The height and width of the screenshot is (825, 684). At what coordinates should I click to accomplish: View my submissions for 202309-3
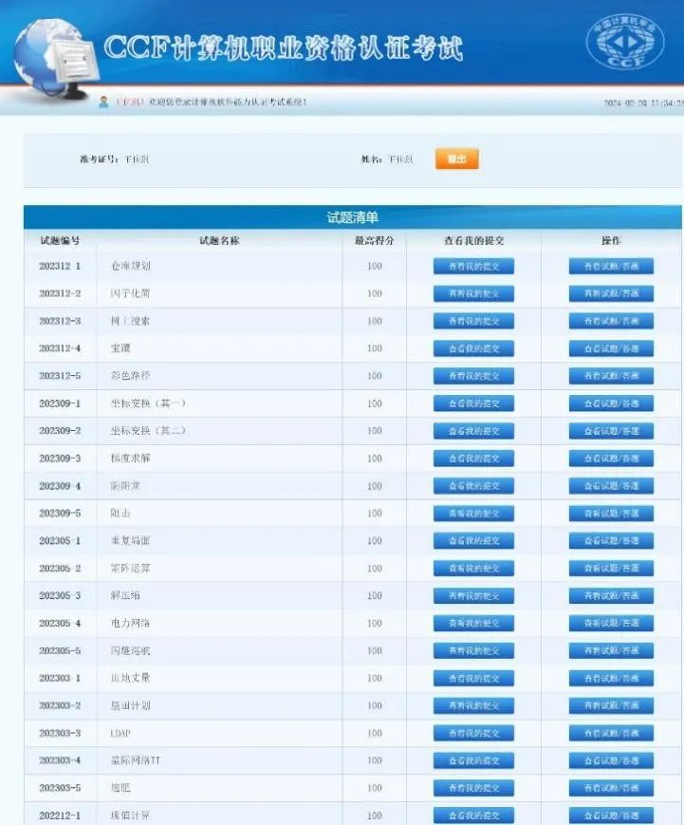click(473, 459)
